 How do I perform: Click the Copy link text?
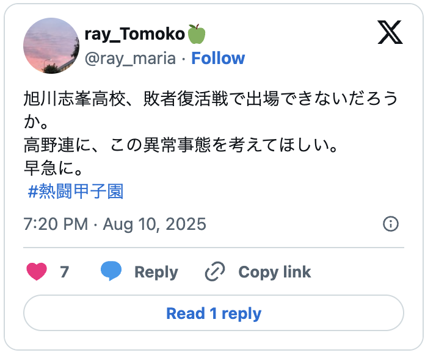click(274, 272)
